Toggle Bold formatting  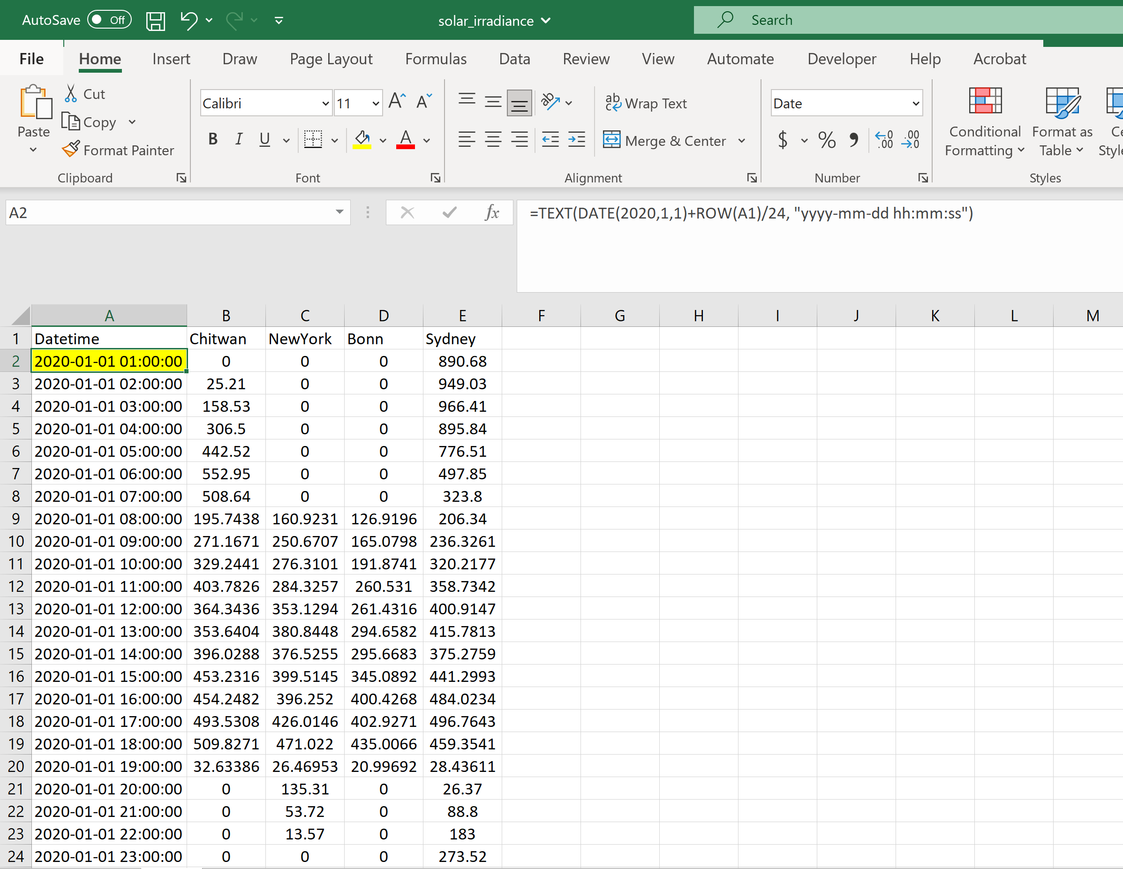(213, 139)
